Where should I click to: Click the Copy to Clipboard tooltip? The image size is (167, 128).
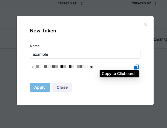coord(119,74)
